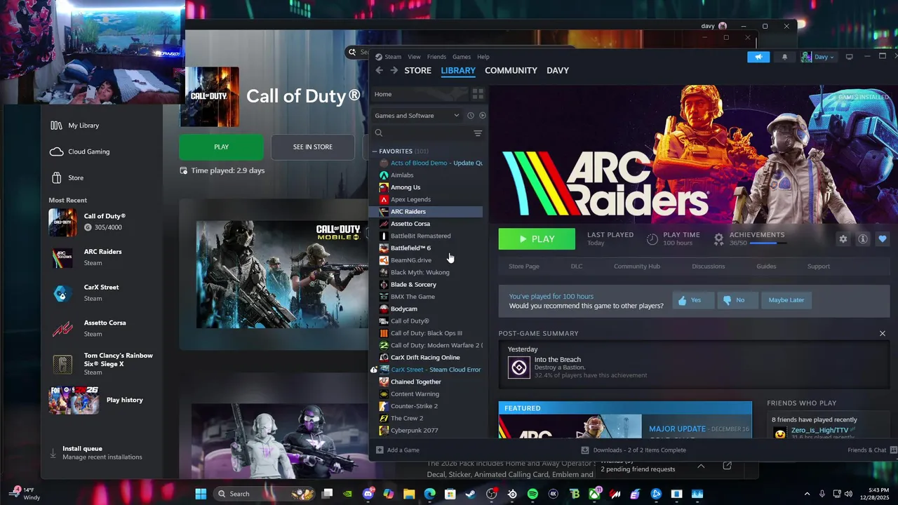Open ARC Raiders achievements trophy icon
The width and height of the screenshot is (898, 505).
[x=718, y=239]
